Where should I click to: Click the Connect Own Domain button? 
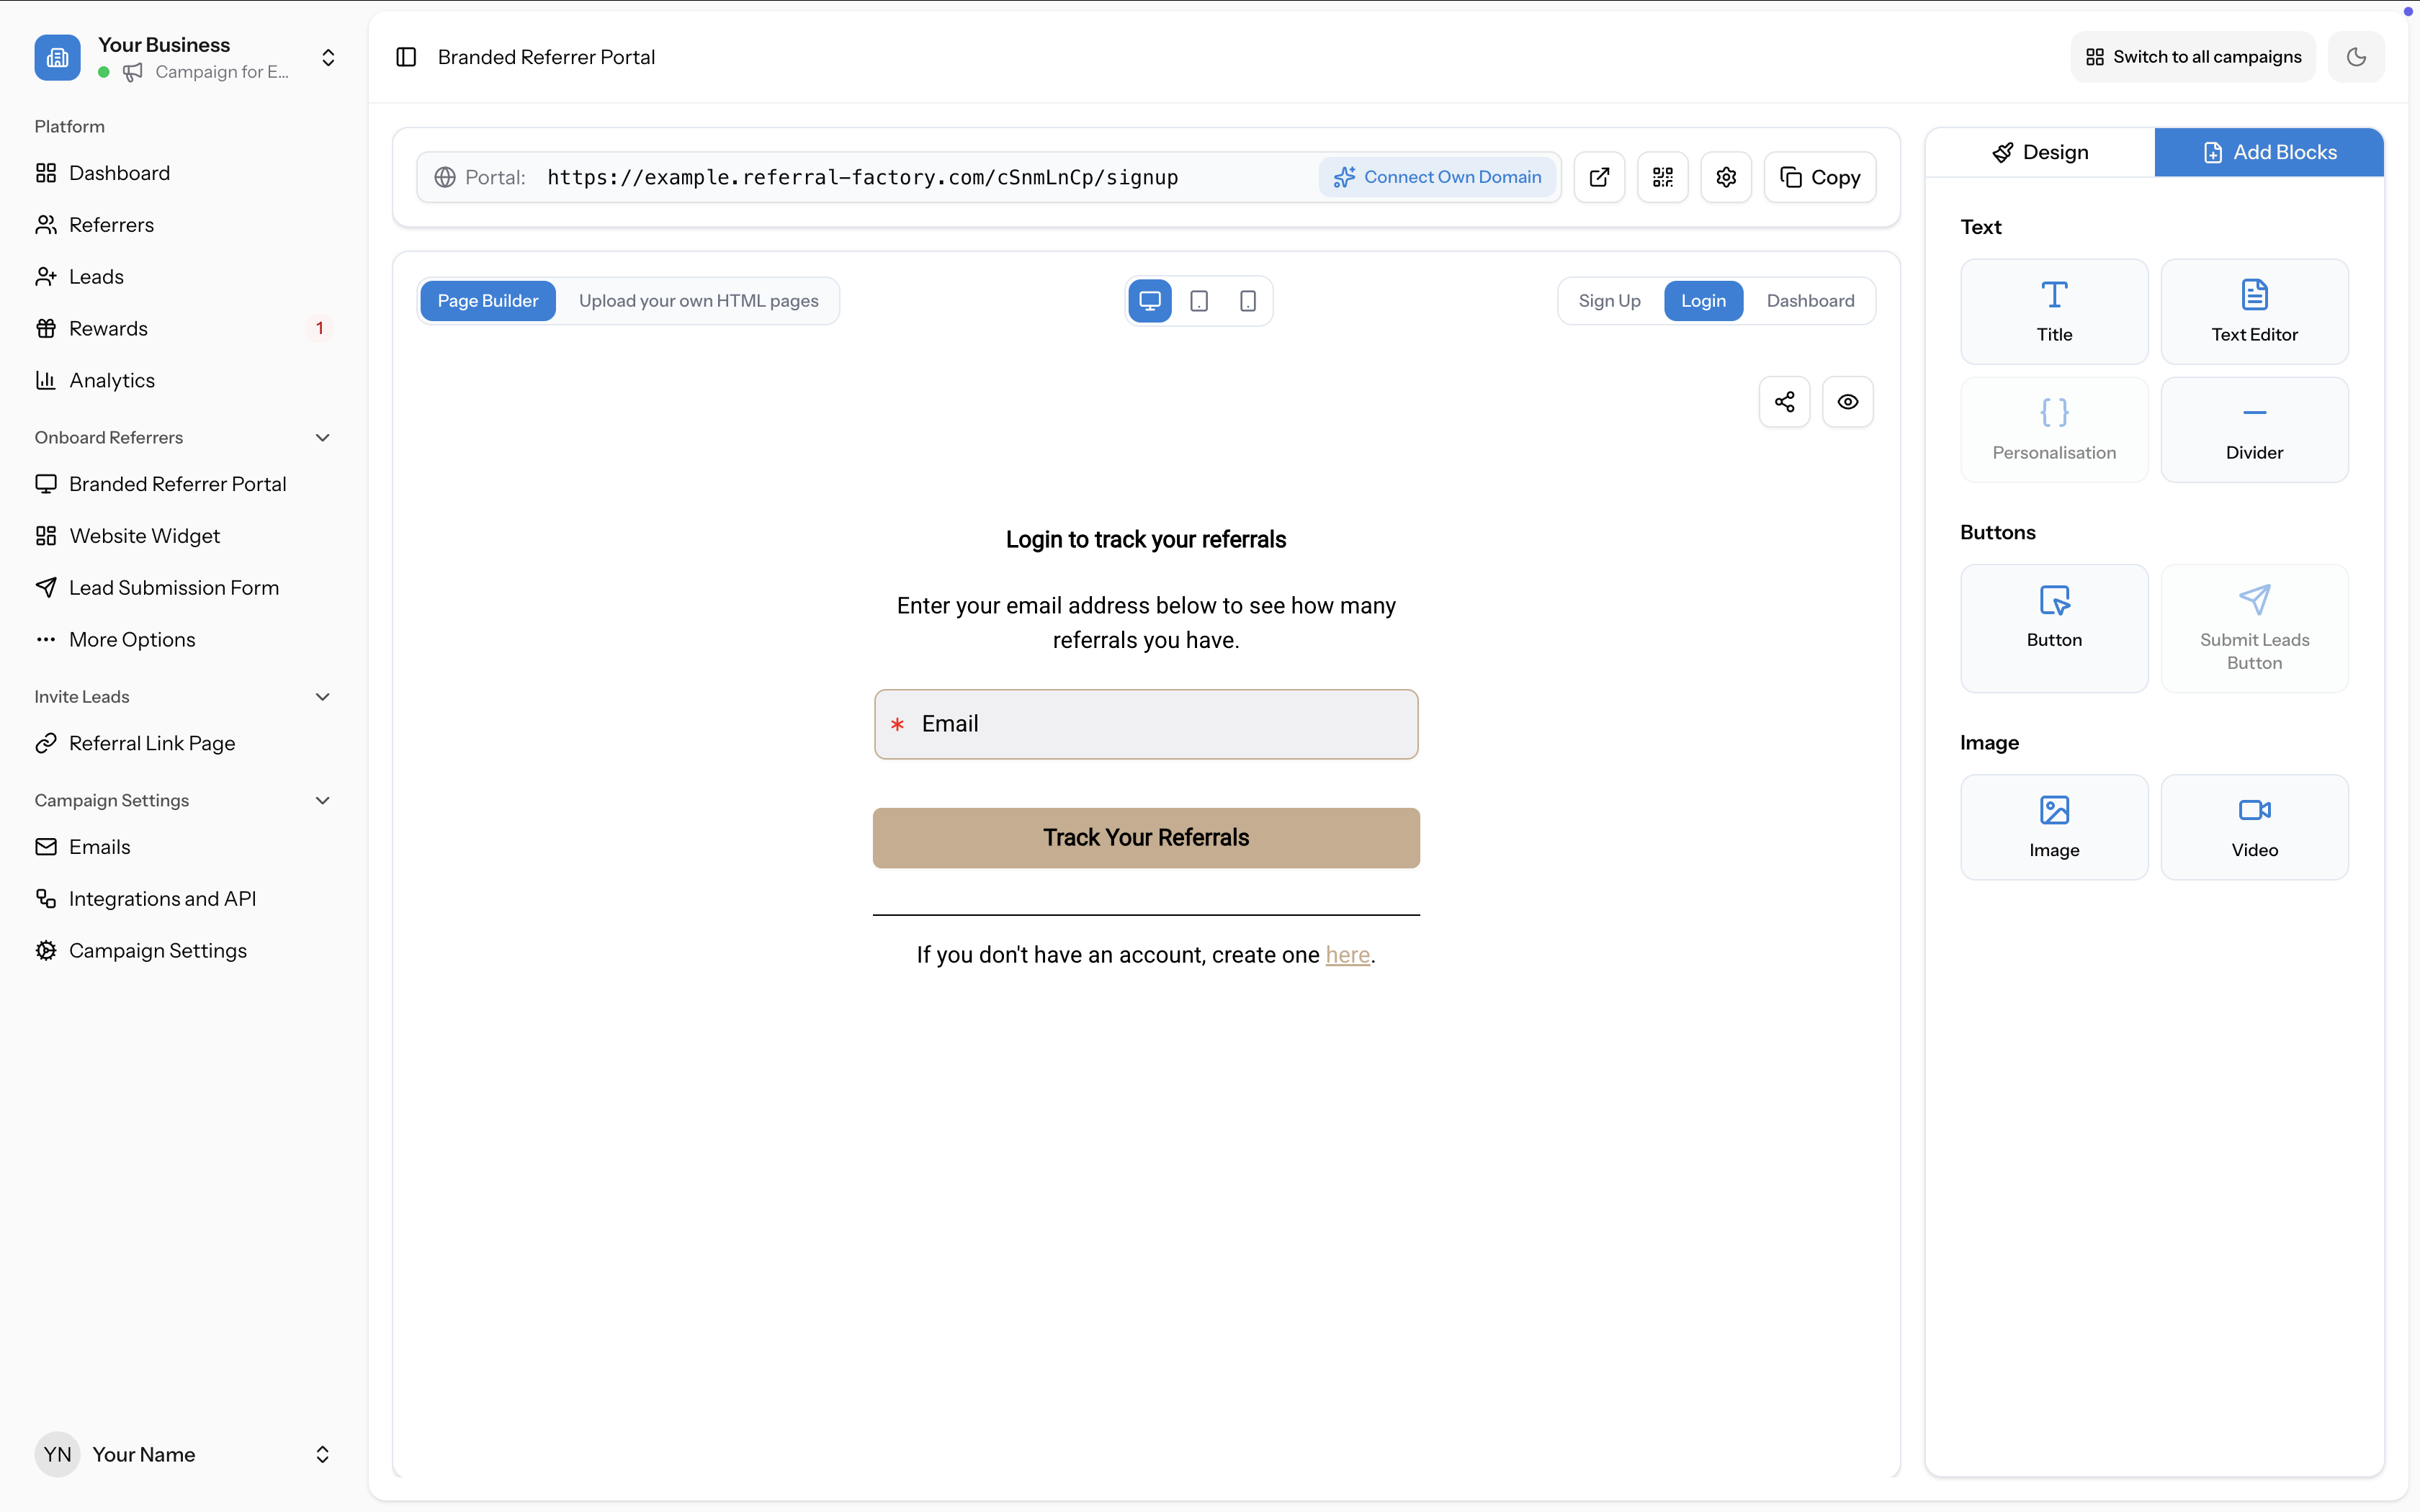click(x=1437, y=177)
